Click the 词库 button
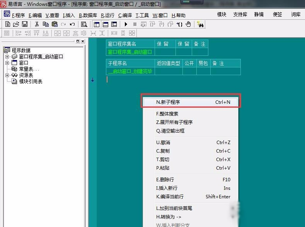Viewport: 305px width, 227px height. [296, 14]
